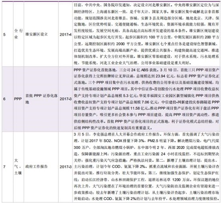Click the 首批 PPP 证券化落地 title
The width and height of the screenshot is (221, 204).
(x=41, y=99)
